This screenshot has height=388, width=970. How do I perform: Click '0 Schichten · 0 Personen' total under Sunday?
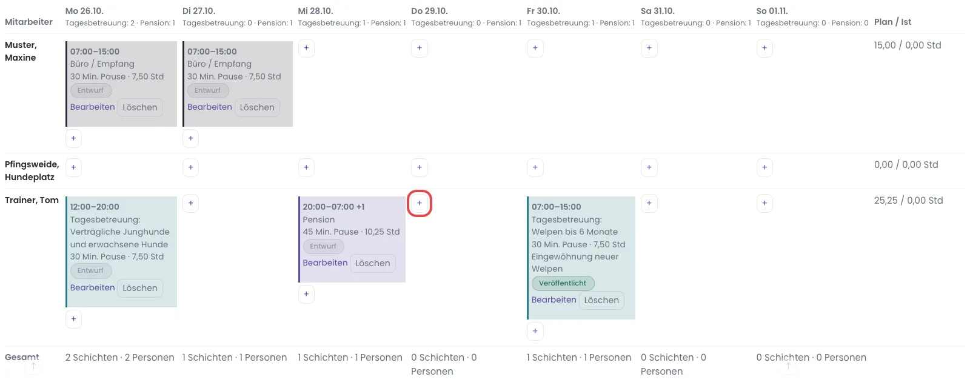[x=811, y=358]
